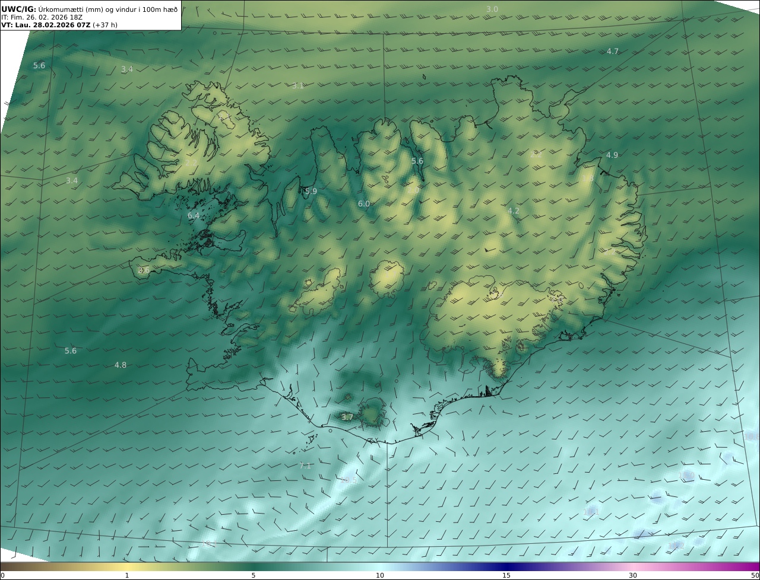Click the 3.7 value on south coast
760x580 pixels.
click(x=347, y=418)
